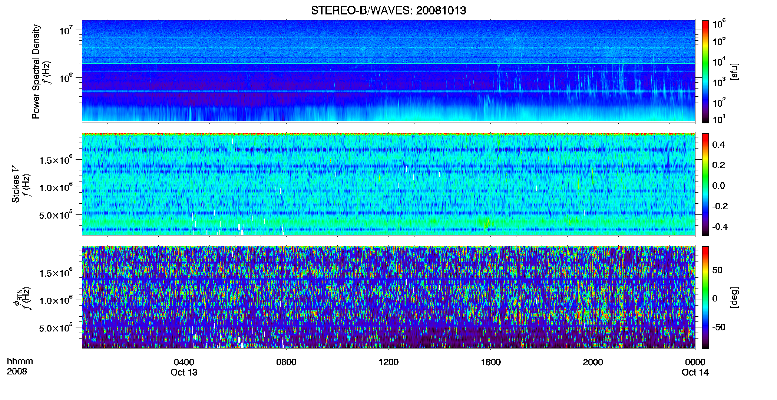Screen dimensions: 777x400
Task: Click the hhmm time format label
Action: [x=20, y=361]
